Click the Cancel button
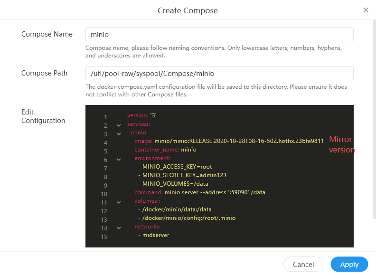Image resolution: width=376 pixels, height=275 pixels. click(303, 264)
